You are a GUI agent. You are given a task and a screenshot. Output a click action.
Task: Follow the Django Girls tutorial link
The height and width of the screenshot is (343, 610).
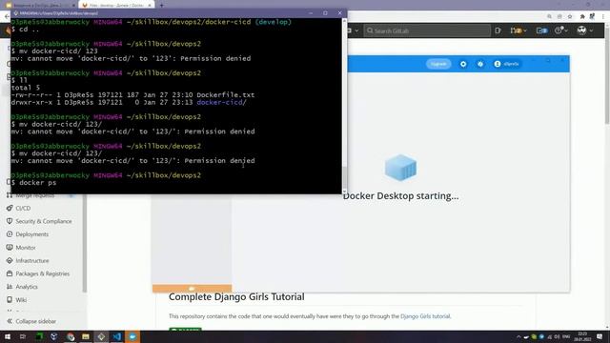coord(425,316)
